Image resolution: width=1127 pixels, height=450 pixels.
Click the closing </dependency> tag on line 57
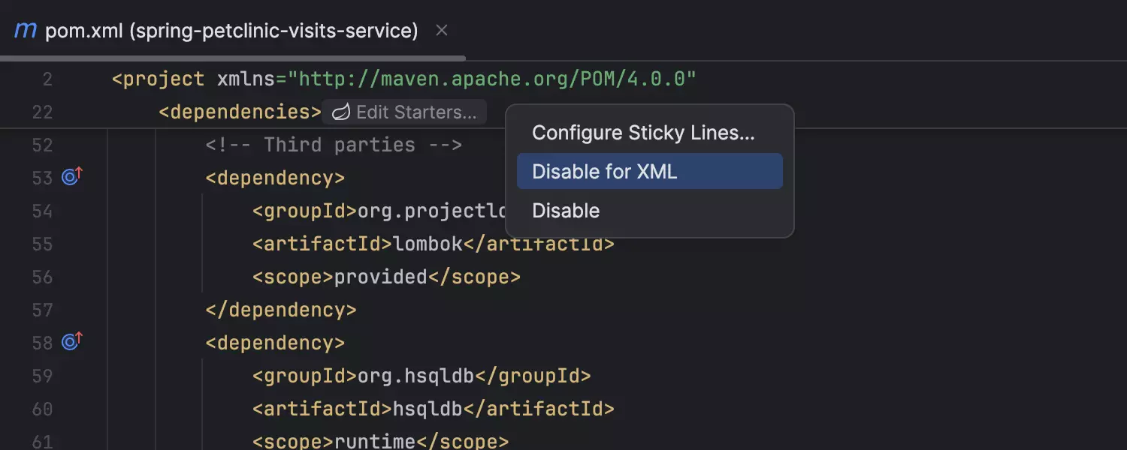(x=281, y=310)
